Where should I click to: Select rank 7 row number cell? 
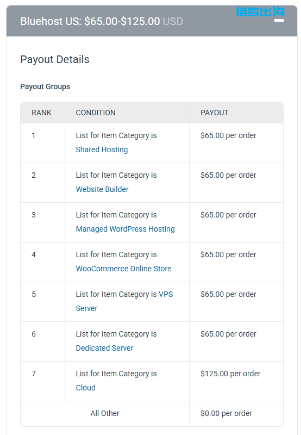coord(43,381)
